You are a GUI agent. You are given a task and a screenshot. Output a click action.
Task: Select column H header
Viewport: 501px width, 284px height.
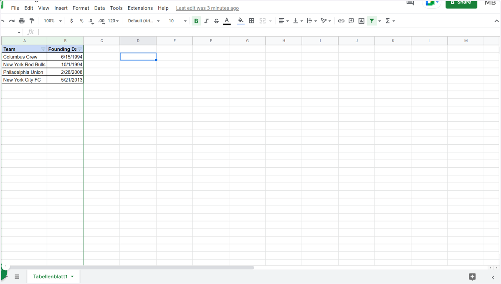pyautogui.click(x=284, y=40)
